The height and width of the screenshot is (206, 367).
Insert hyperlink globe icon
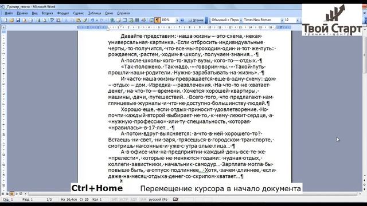coord(112,21)
